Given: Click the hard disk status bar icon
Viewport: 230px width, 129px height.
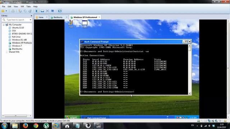Looking at the screenshot, I should coord(198,121).
